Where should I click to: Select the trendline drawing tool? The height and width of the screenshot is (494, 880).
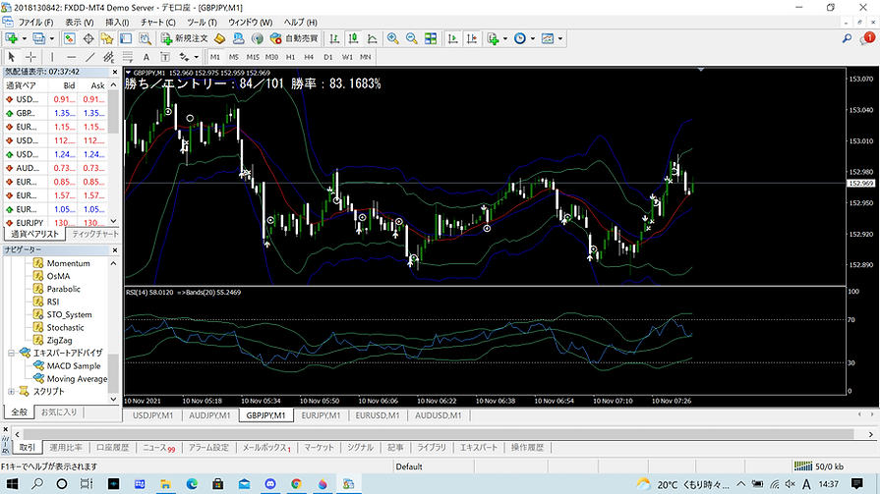89,57
